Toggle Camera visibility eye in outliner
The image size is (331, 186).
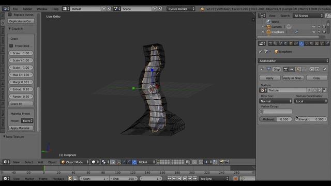pos(314,27)
